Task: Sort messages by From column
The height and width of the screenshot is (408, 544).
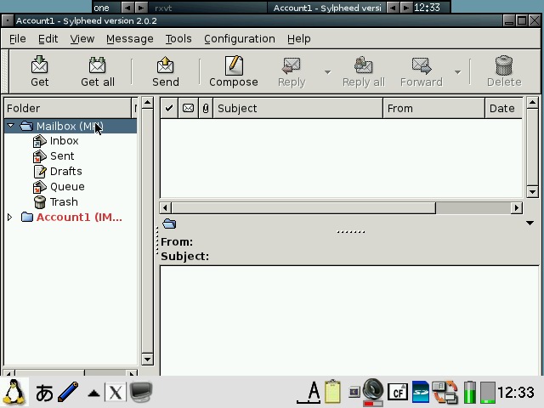Action: pyautogui.click(x=433, y=108)
